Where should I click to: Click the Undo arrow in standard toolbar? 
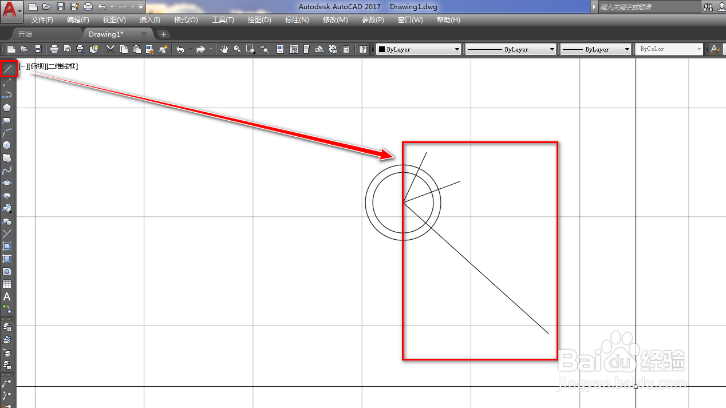pyautogui.click(x=180, y=49)
